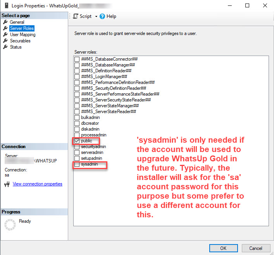Uncheck the public server role
Image resolution: width=274 pixels, height=255 pixels.
tap(77, 141)
